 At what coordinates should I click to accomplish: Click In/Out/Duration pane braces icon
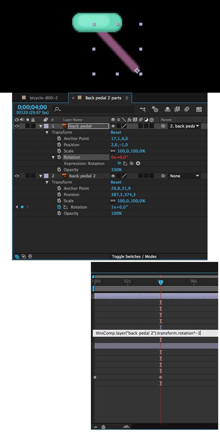tap(30, 257)
